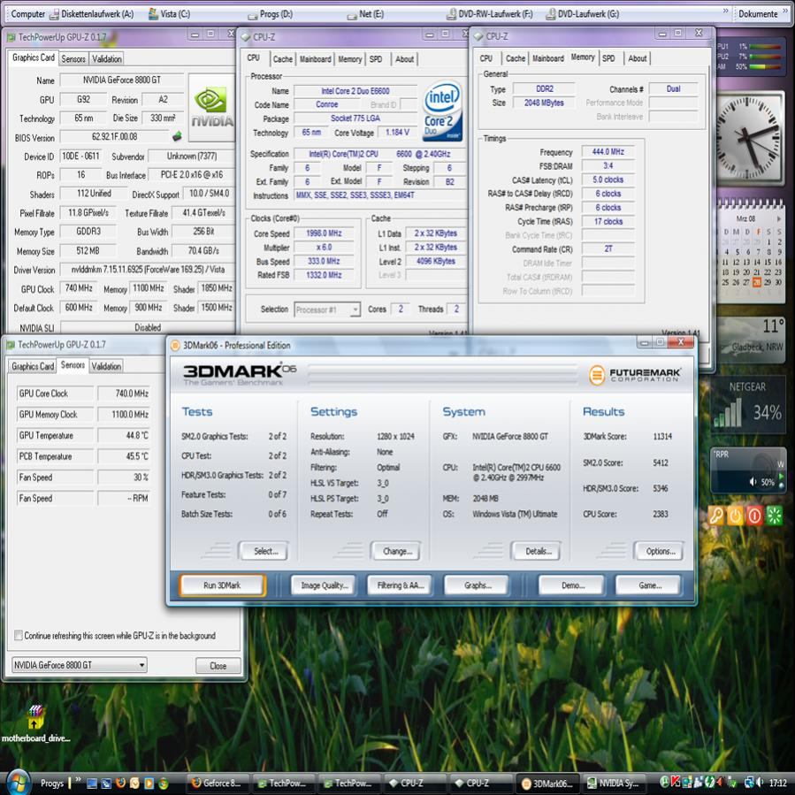Expand the top toolbar overflow chevron
Viewport: 795px width, 795px height.
725,11
